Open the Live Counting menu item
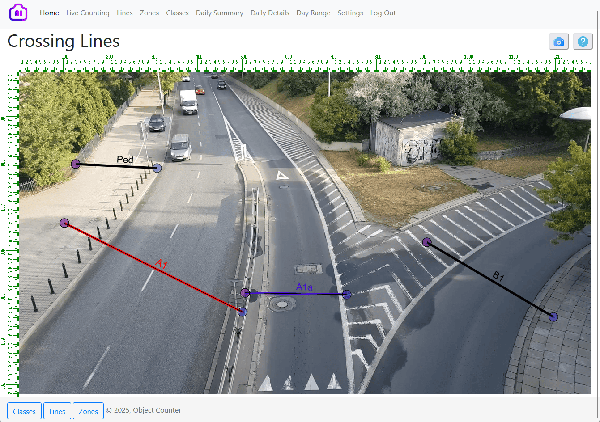Viewport: 600px width, 422px height. click(88, 13)
